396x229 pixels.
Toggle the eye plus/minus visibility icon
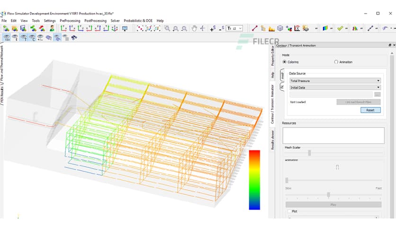coord(40,37)
